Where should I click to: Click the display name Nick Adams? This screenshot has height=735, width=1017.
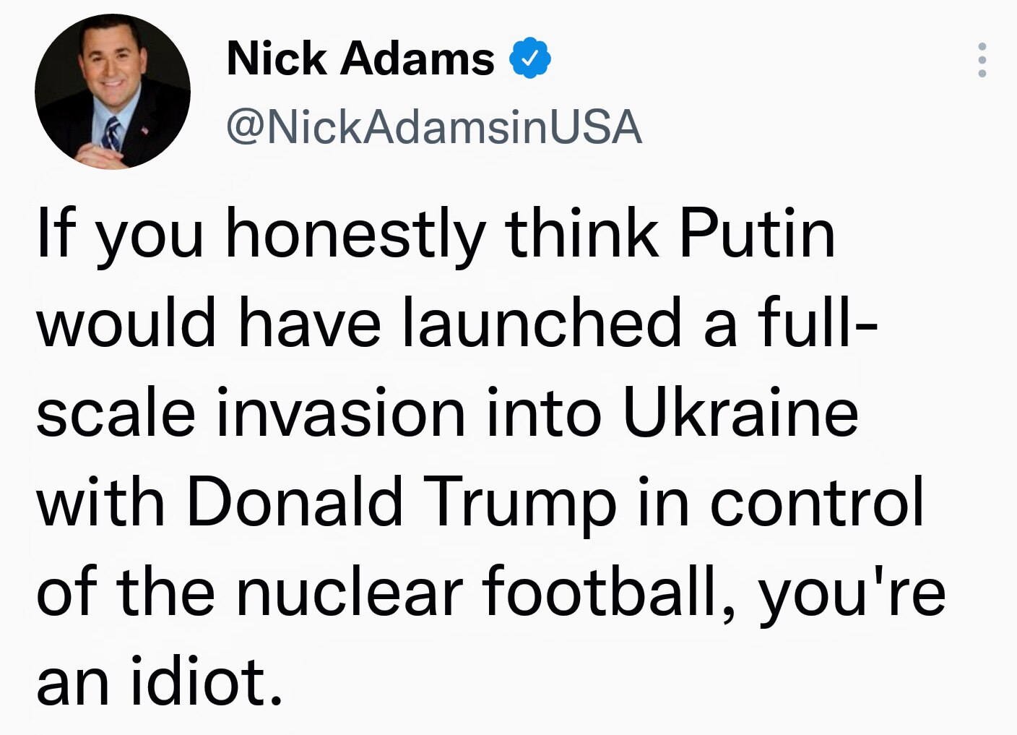click(360, 59)
